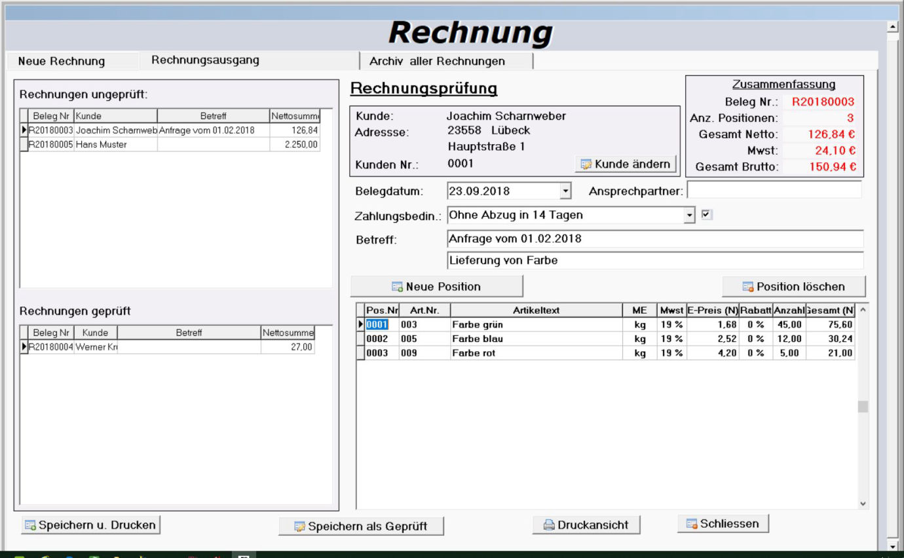904x558 pixels.
Task: Toggle checkbox next to Zahlungsbedingungen
Action: (x=706, y=214)
